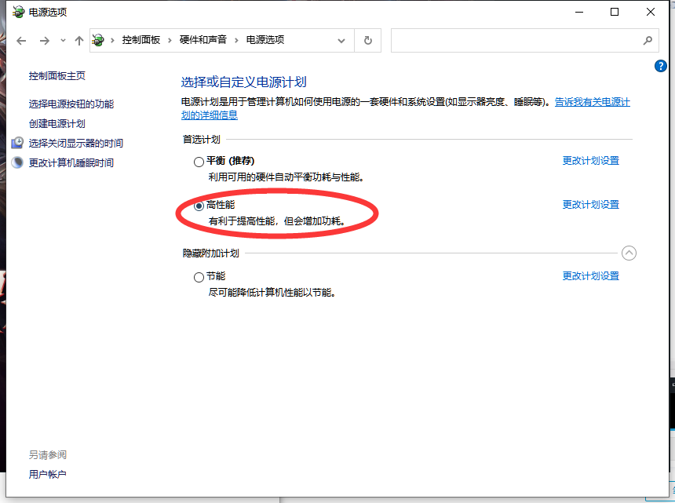
Task: Click the monitor icon beside 选择关闭显示器的时间
Action: tap(17, 143)
